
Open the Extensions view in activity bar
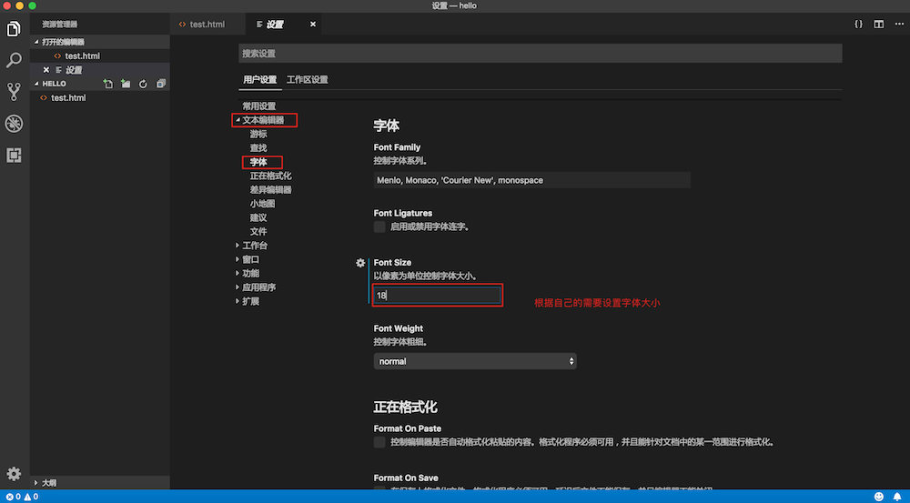(x=14, y=155)
